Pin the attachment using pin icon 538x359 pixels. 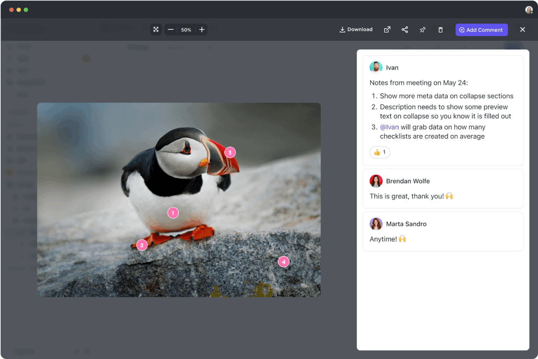[423, 30]
